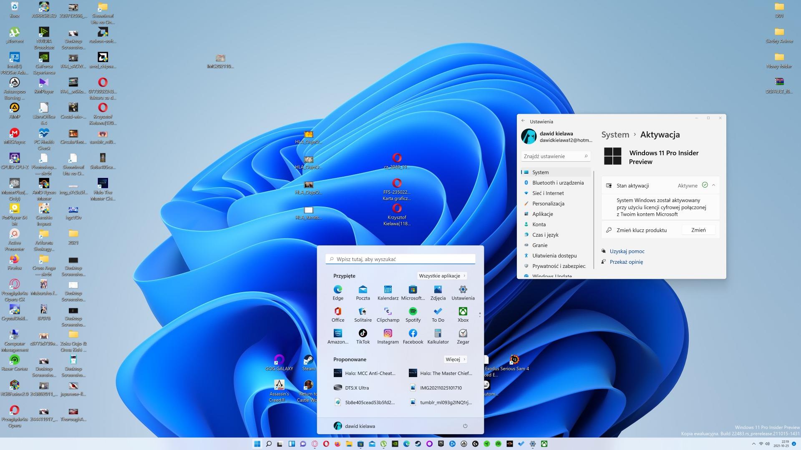
Task: Open Bluetooth i urządzenia settings
Action: (556, 182)
